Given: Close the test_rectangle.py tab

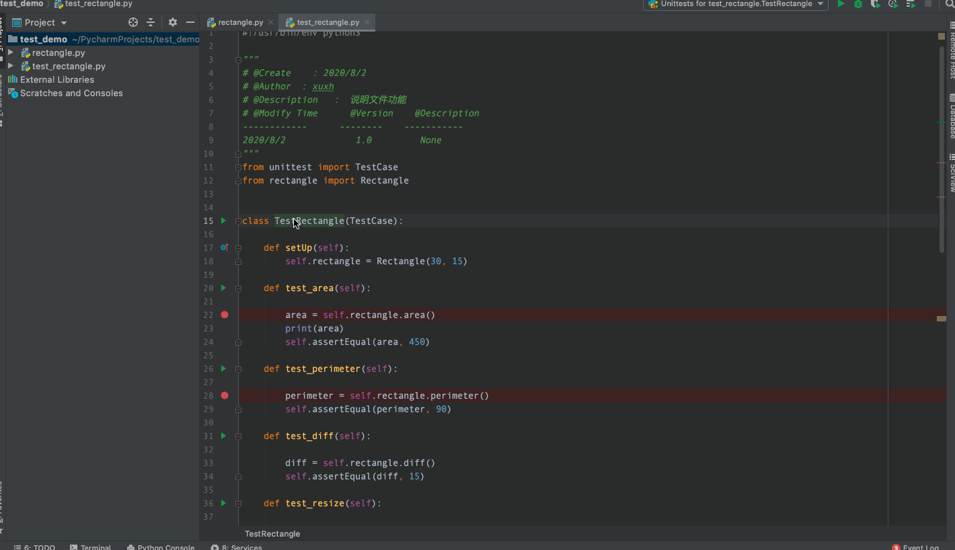Looking at the screenshot, I should (x=368, y=22).
